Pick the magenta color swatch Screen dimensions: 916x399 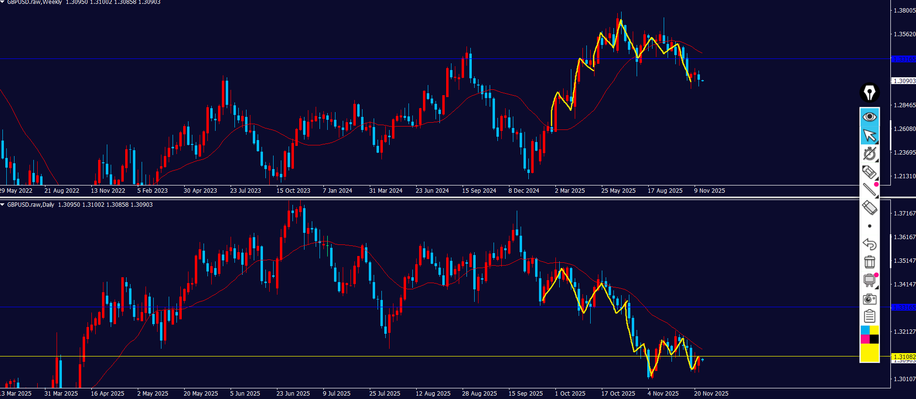865,339
